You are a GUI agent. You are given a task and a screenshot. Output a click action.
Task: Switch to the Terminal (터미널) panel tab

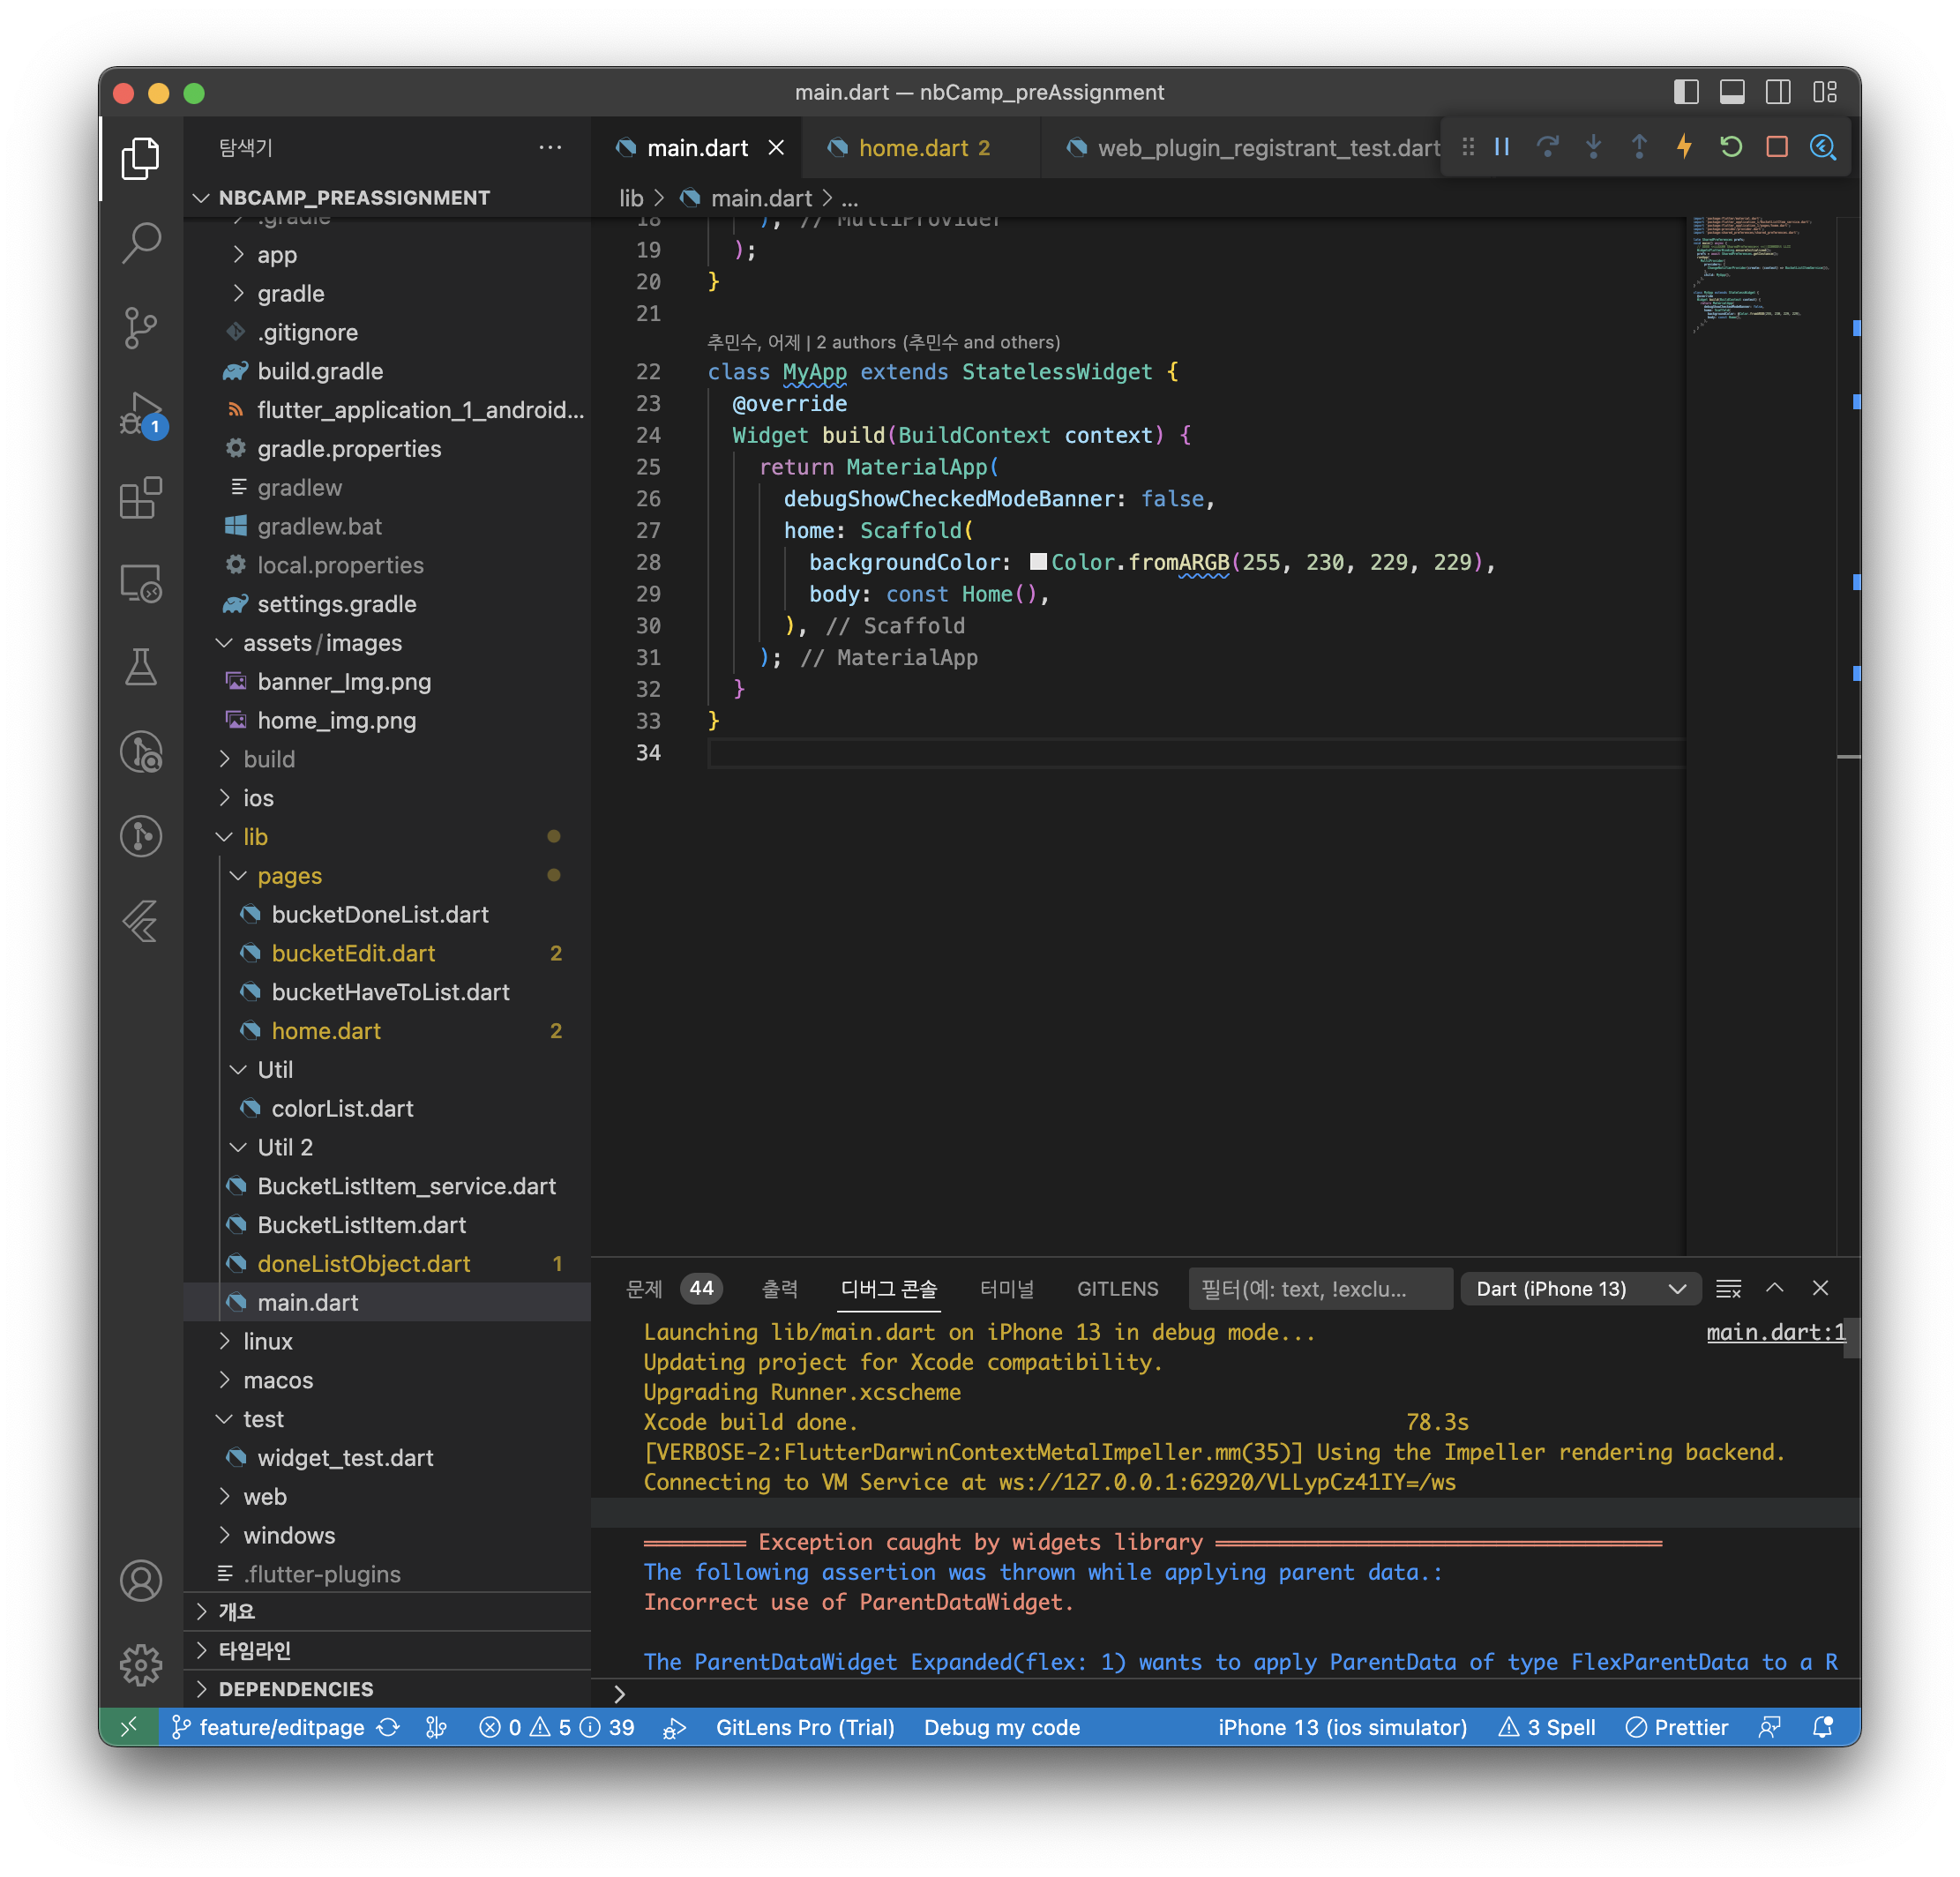(1007, 1289)
